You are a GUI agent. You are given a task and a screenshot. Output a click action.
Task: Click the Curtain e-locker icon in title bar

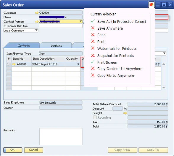152,5
